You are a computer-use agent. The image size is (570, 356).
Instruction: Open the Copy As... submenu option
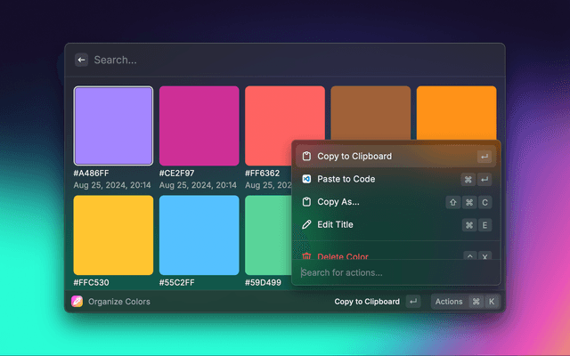pyautogui.click(x=338, y=202)
